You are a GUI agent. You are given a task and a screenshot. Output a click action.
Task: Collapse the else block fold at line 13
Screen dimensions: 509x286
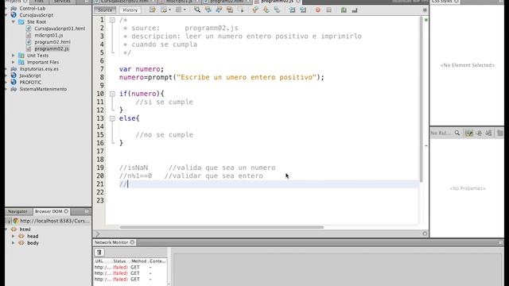(x=112, y=118)
